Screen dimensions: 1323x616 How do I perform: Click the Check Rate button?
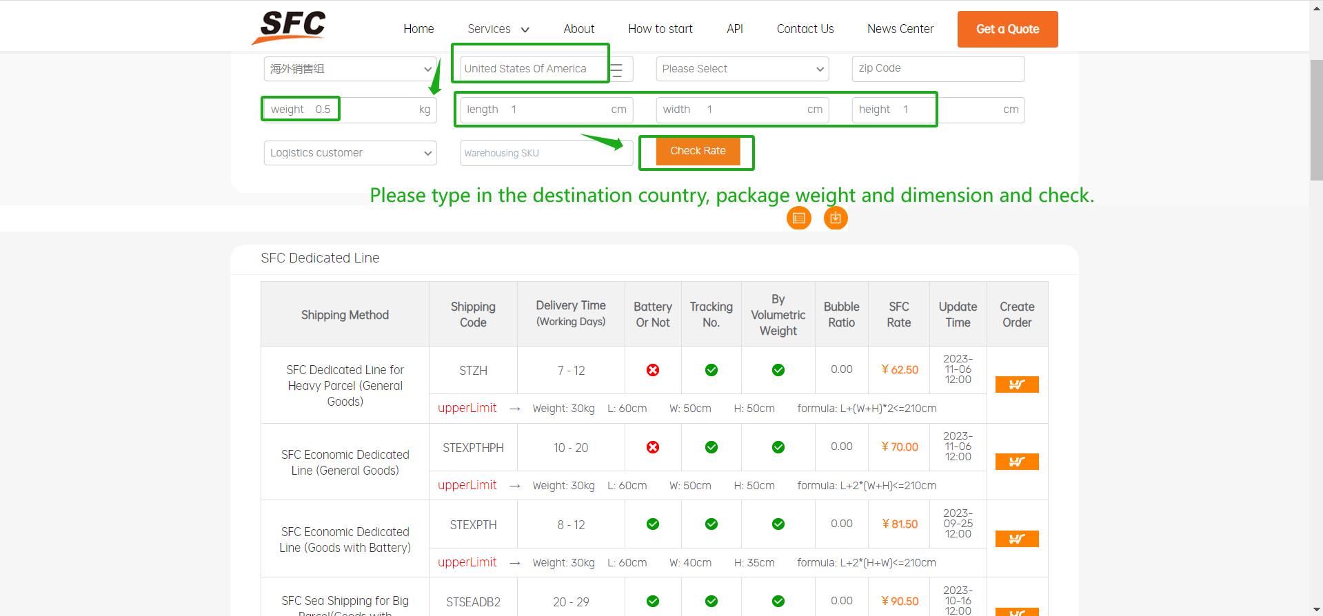click(x=698, y=151)
